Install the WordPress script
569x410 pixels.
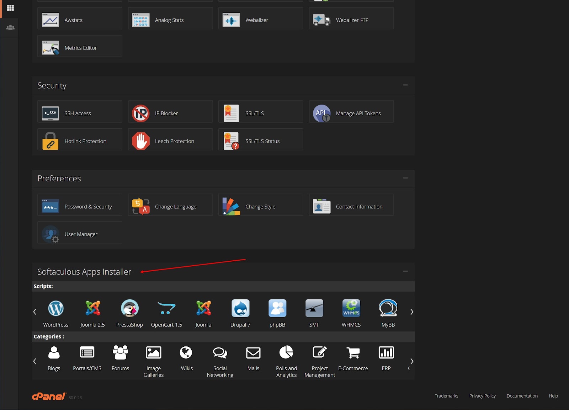pyautogui.click(x=56, y=313)
